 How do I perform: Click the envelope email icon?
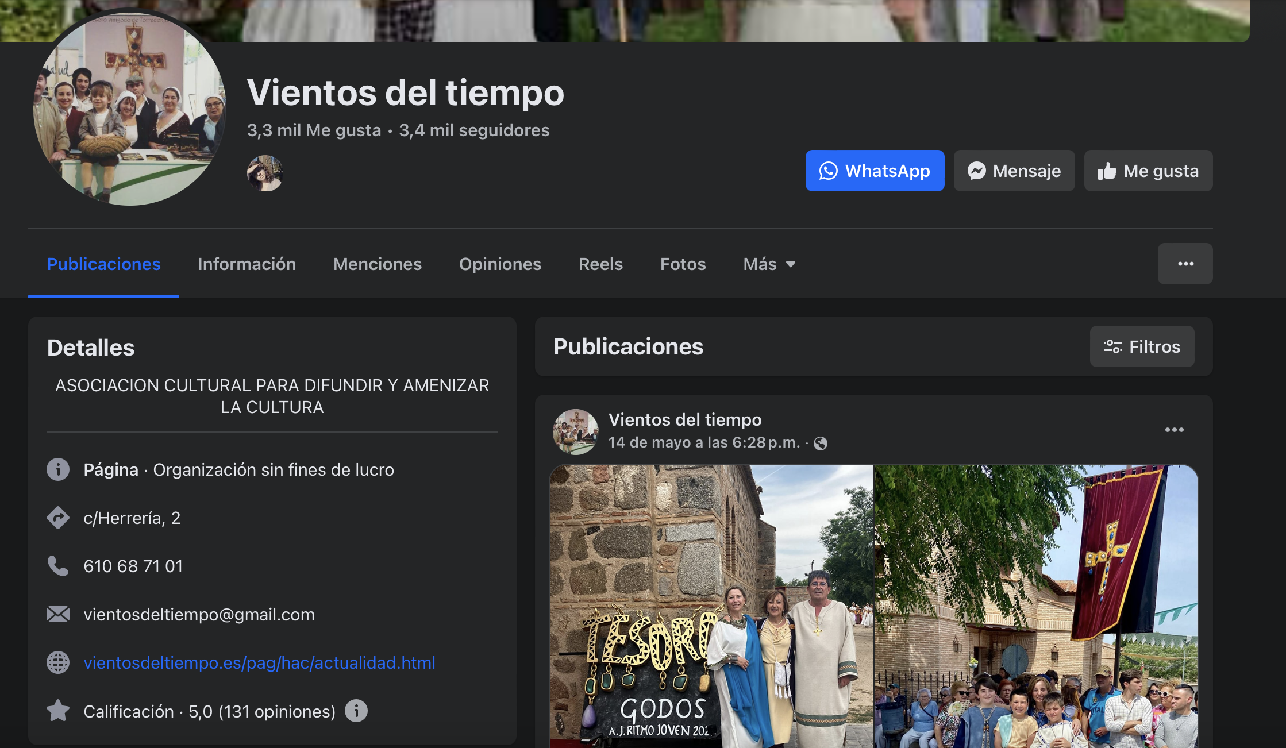[58, 614]
